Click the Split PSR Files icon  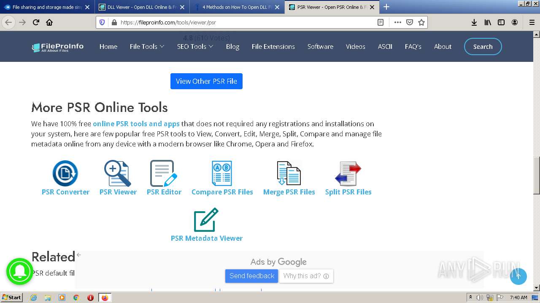tap(348, 173)
